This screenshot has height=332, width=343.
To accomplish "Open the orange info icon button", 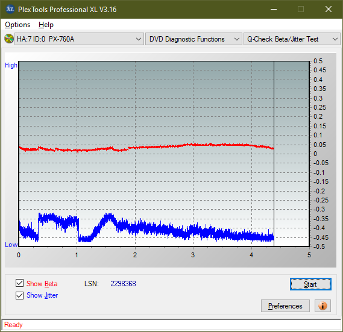I will [323, 305].
